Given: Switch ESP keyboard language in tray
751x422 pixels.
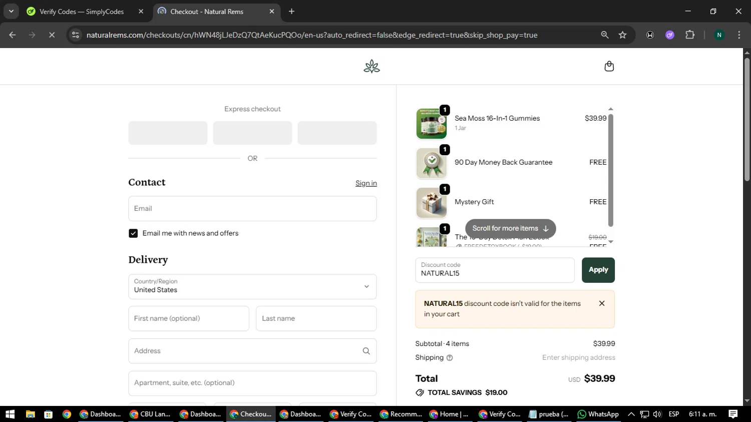Looking at the screenshot, I should (674, 414).
